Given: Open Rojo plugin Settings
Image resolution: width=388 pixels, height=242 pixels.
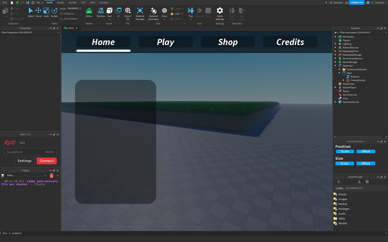Looking at the screenshot, I should point(24,160).
